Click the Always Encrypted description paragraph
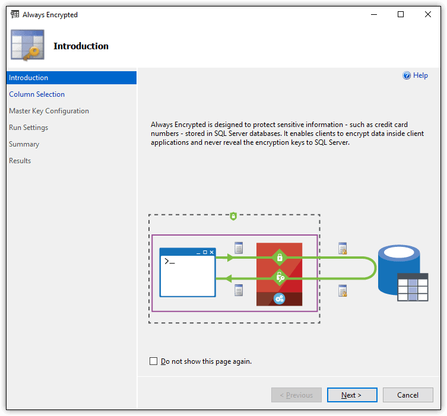Screen dimensions: 447x416 (287, 134)
